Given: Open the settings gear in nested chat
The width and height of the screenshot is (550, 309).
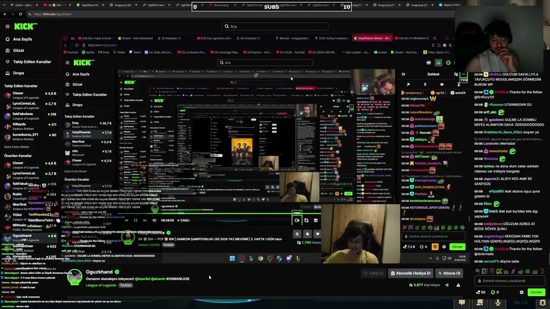Looking at the screenshot, I should (x=444, y=247).
